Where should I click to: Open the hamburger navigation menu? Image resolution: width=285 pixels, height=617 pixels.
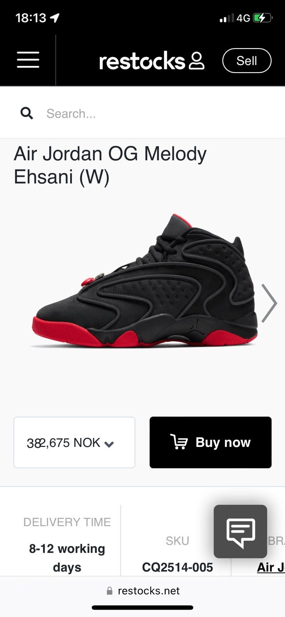coord(28,60)
